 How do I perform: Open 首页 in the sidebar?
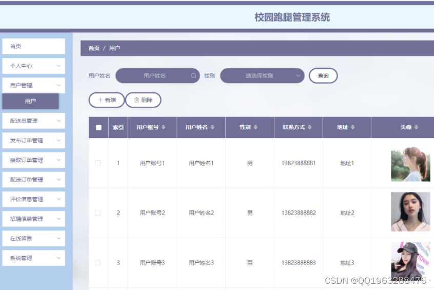(34, 46)
